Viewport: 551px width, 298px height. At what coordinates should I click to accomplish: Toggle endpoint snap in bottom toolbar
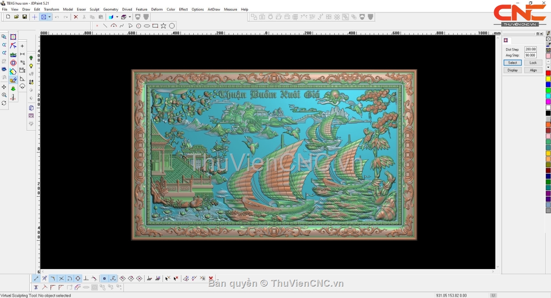click(x=36, y=278)
